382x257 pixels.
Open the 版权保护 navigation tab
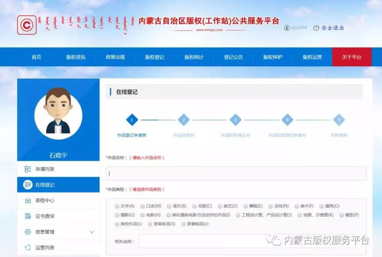pos(273,57)
